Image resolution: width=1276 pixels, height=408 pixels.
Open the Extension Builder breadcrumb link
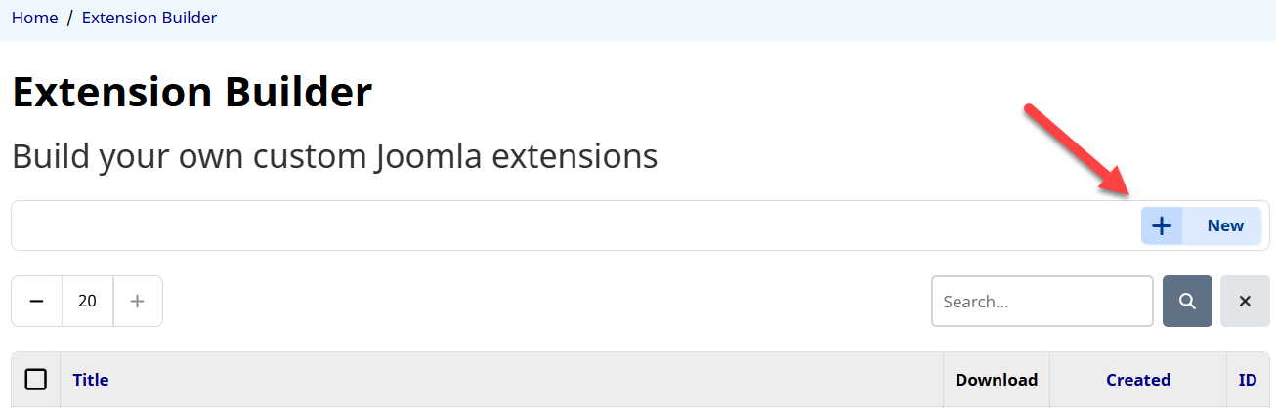point(149,18)
